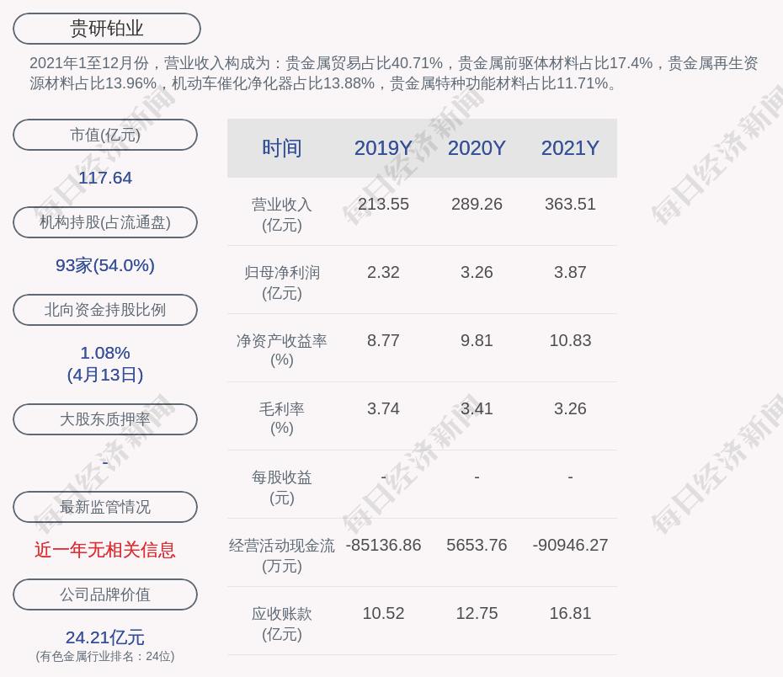The width and height of the screenshot is (783, 677).
Task: Click the date text (4月13日)
Action: 105,375
